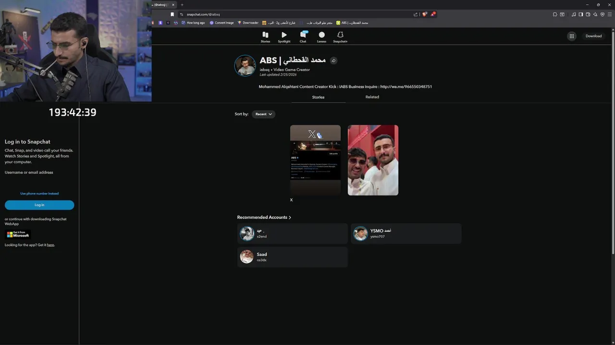Click the site info icon in address bar

[182, 14]
